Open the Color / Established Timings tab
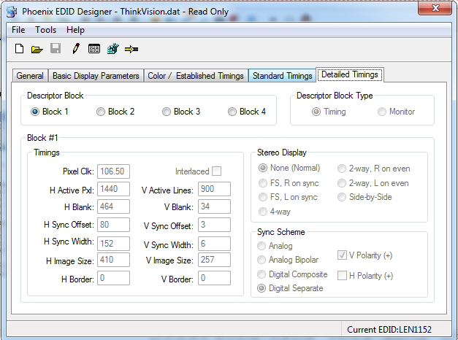Viewport: 458px width, 340px height. pos(196,76)
